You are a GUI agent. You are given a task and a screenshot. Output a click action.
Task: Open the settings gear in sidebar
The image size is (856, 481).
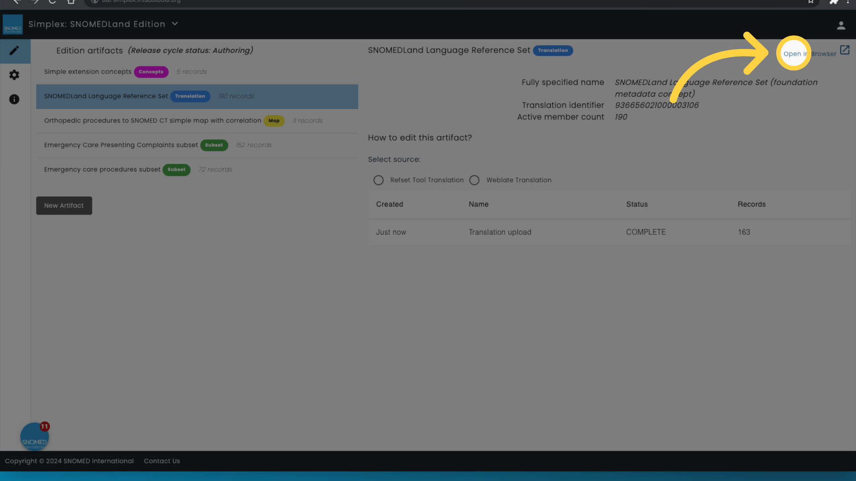14,75
